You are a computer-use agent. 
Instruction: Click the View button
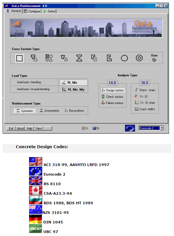39,128
